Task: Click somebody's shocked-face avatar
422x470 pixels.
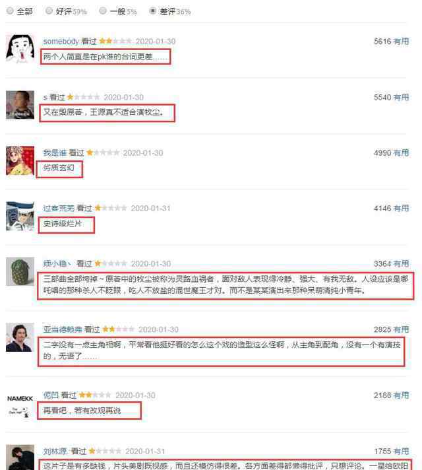Action: tap(20, 49)
